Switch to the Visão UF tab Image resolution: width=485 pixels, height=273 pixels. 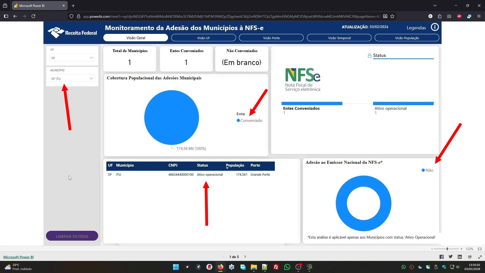click(x=203, y=38)
